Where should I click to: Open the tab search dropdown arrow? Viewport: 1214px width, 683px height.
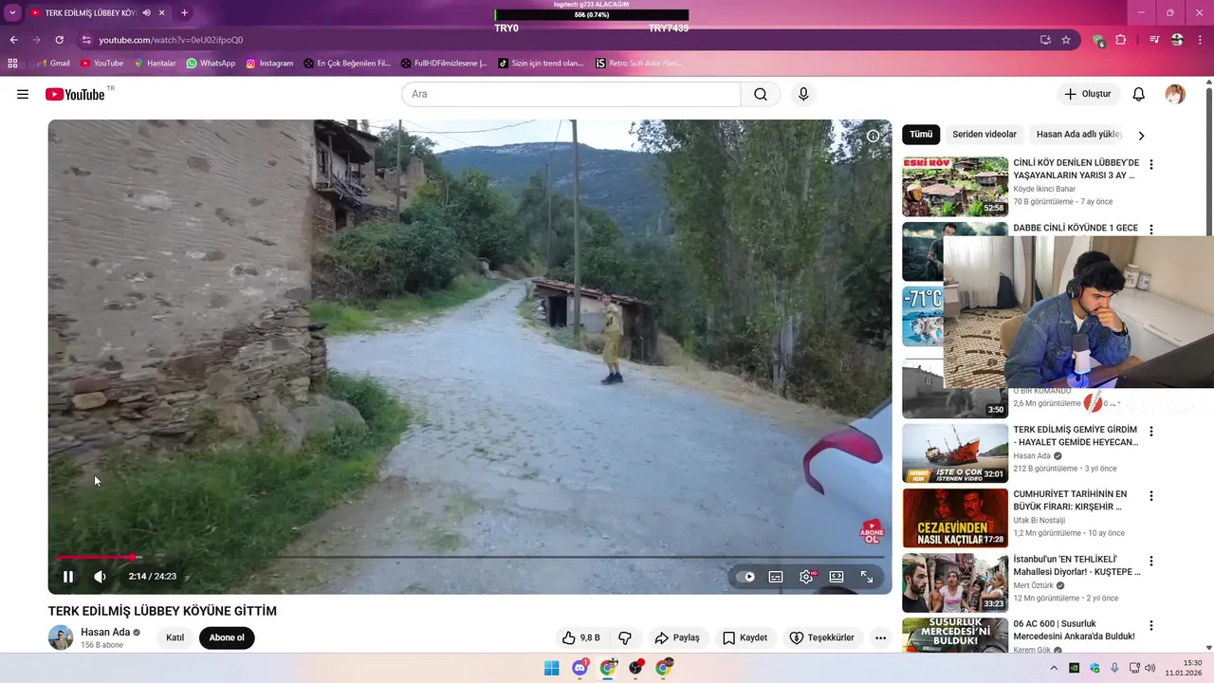coord(12,13)
